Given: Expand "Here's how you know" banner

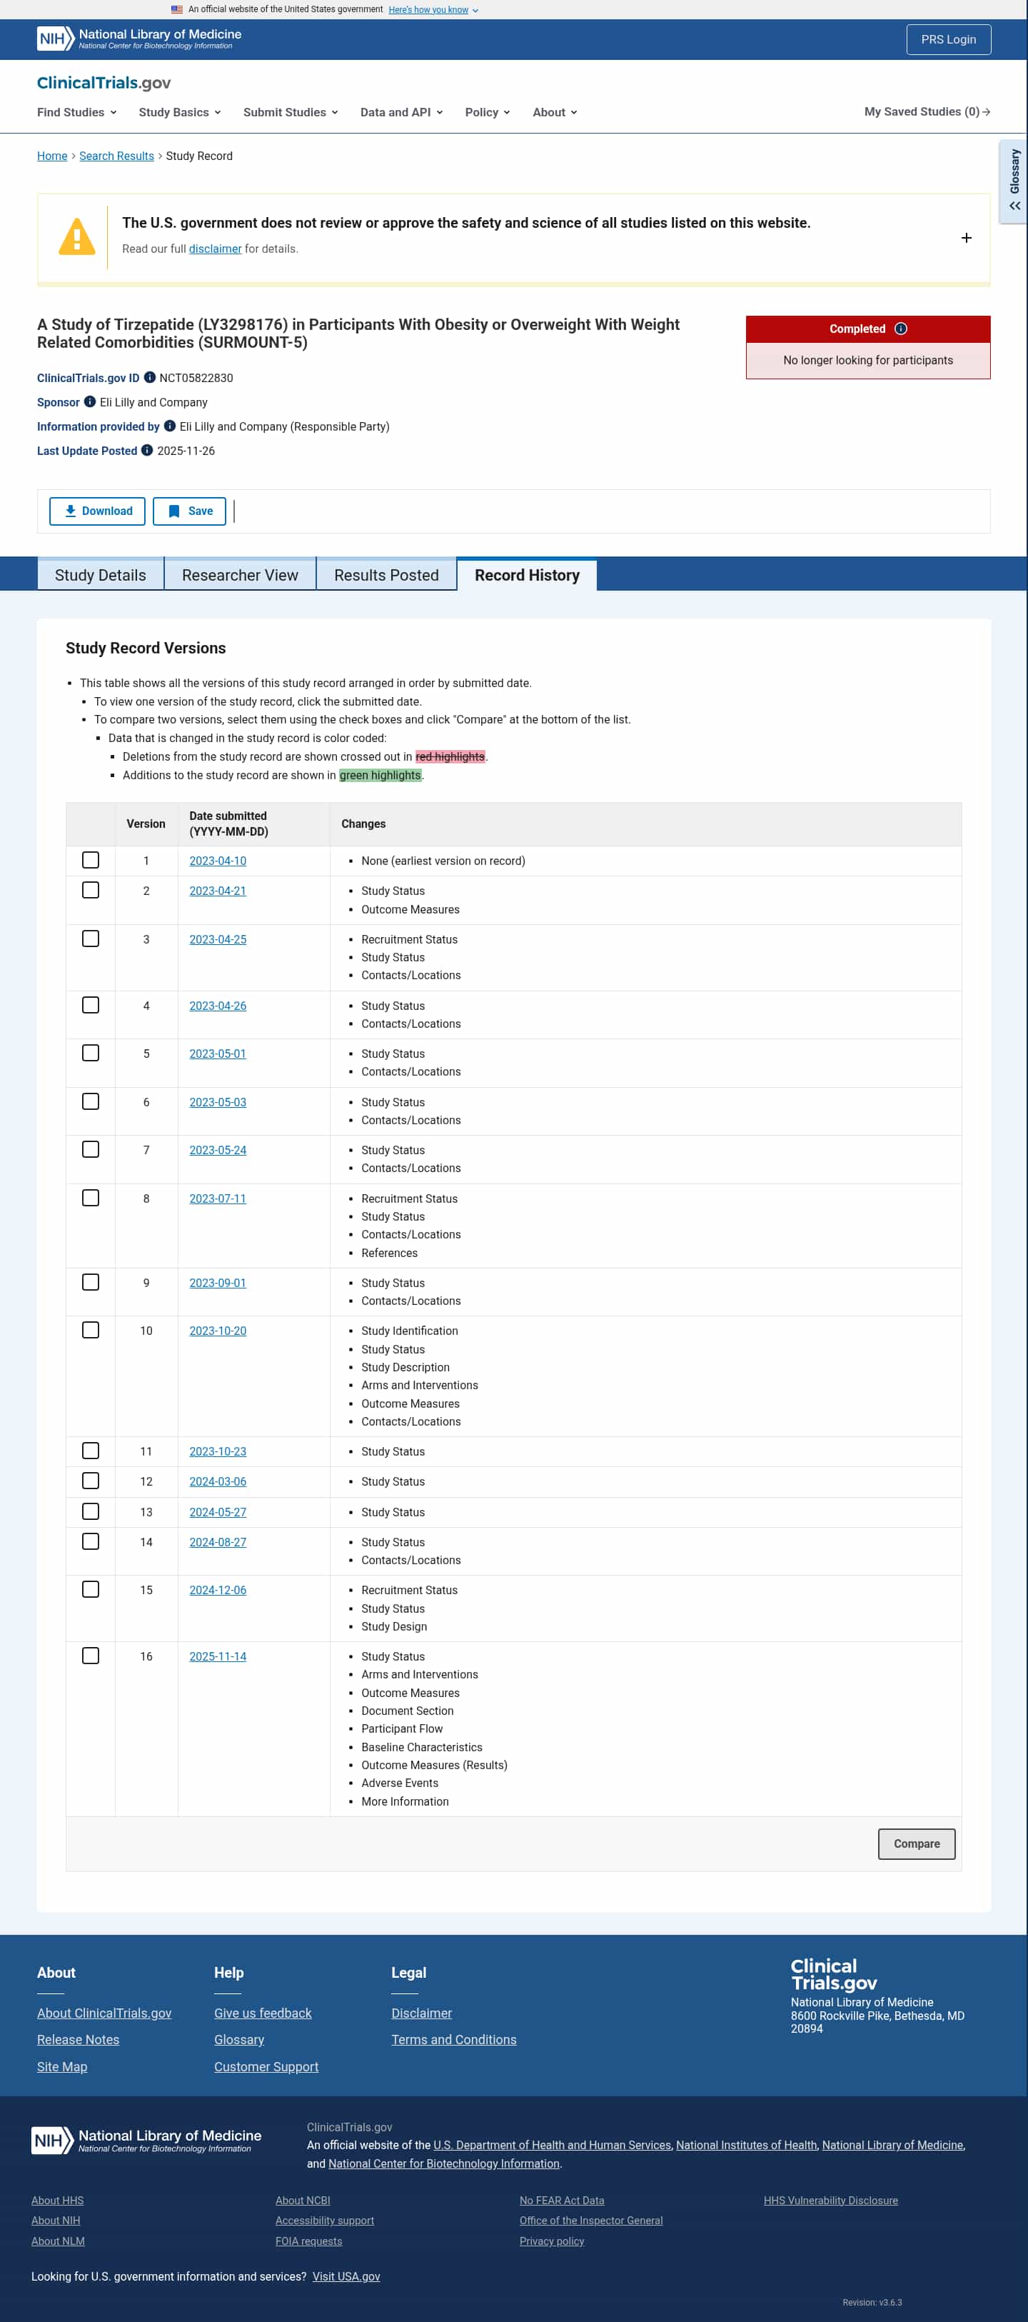Looking at the screenshot, I should (x=433, y=10).
